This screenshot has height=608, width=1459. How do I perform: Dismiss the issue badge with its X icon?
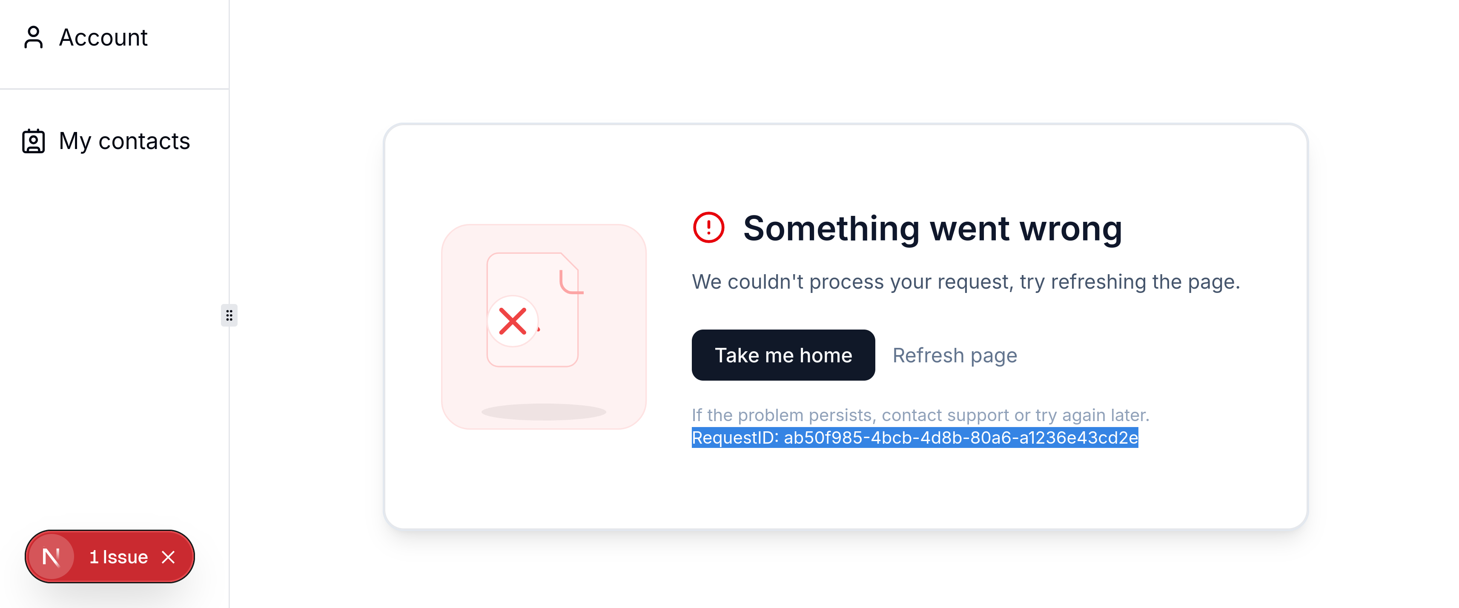168,557
